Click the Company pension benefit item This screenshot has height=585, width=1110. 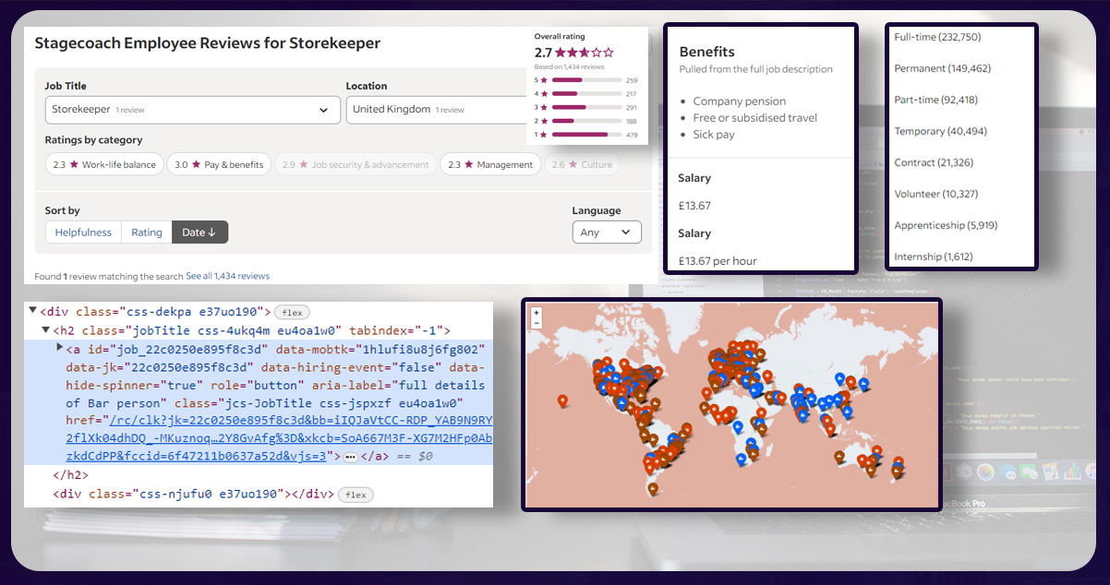coord(740,101)
